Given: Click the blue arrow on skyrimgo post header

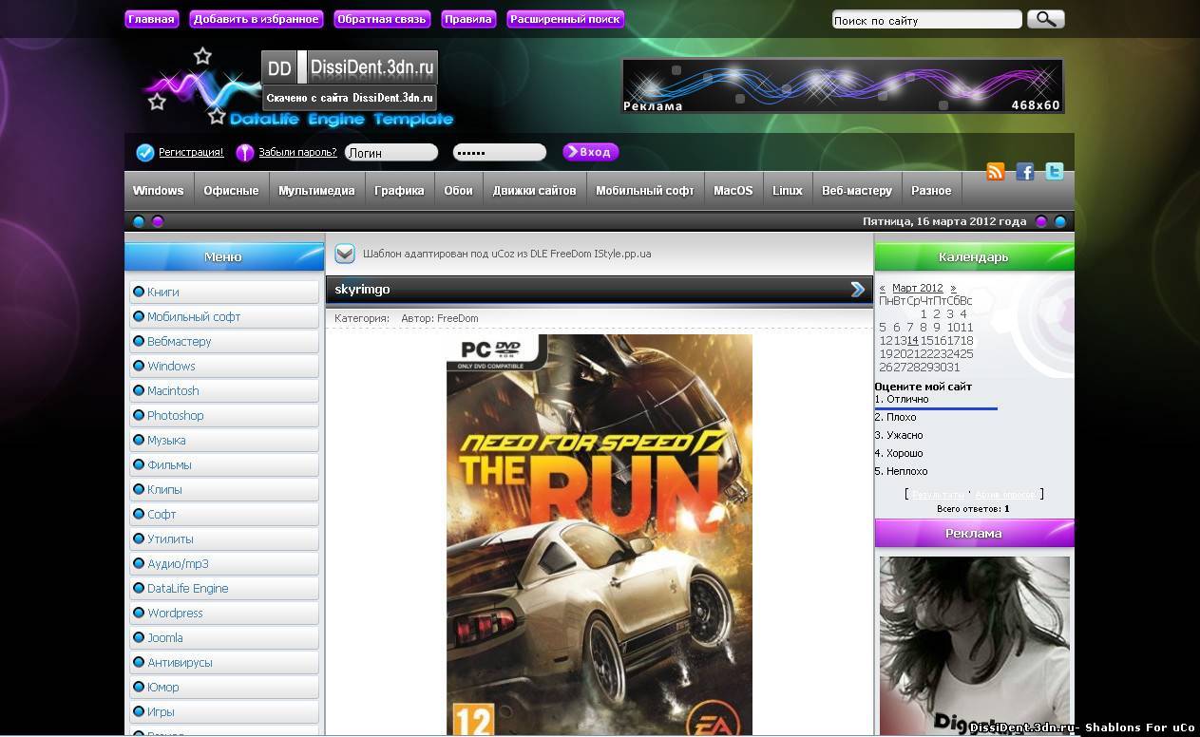Looking at the screenshot, I should (857, 290).
